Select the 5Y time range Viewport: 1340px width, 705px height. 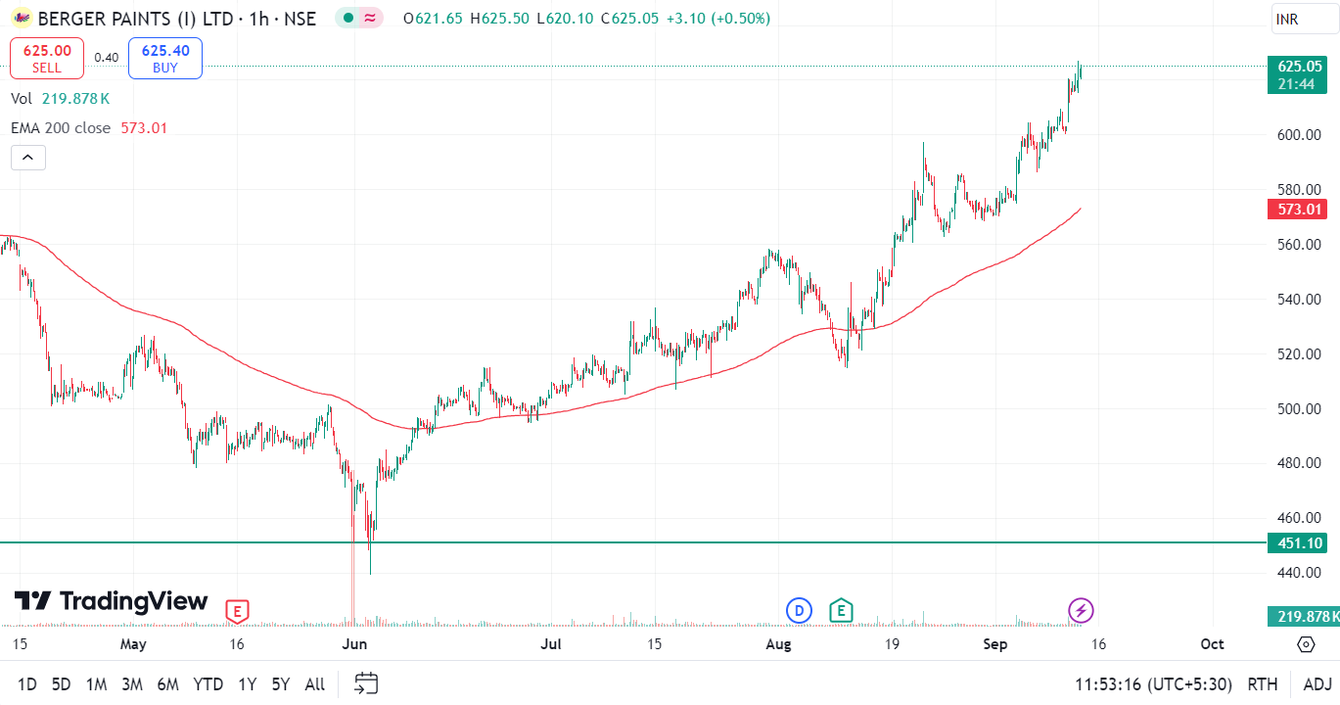[281, 684]
